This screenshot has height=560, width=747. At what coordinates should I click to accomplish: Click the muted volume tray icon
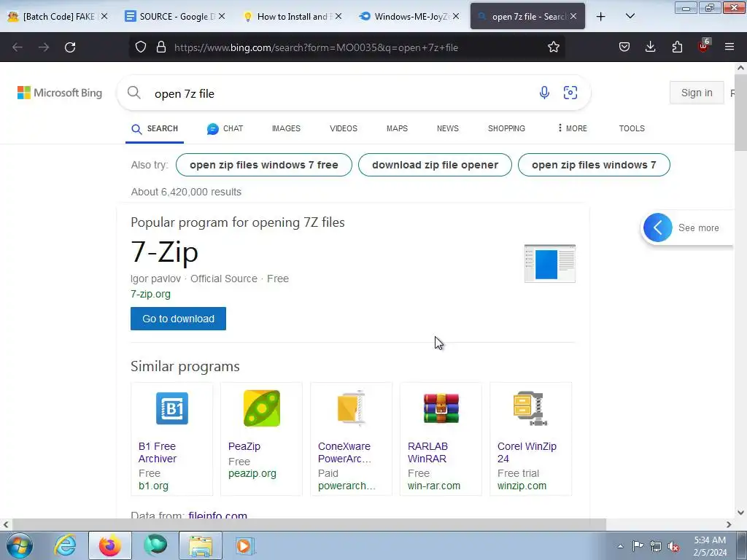pos(673,546)
